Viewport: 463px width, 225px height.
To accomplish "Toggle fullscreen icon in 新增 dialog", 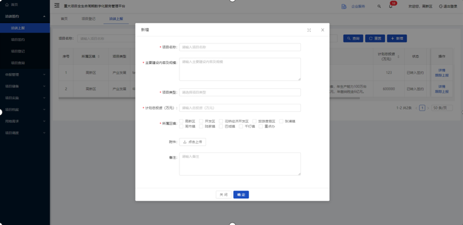I will click(309, 30).
